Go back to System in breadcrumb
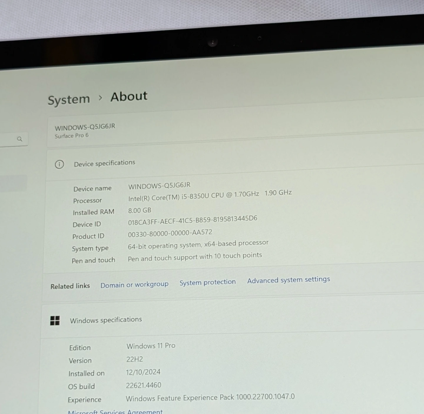This screenshot has height=414, width=424. tap(69, 100)
